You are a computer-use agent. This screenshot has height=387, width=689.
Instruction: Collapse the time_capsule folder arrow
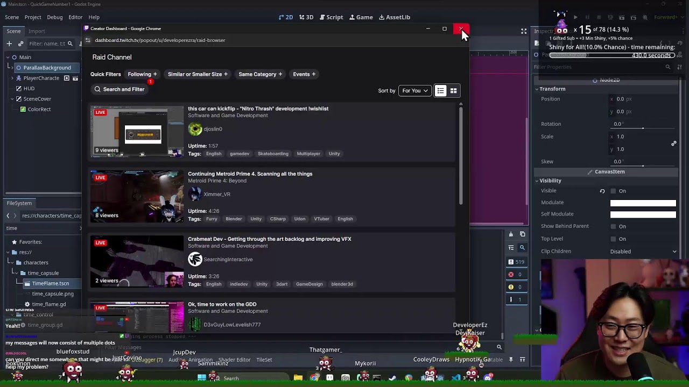click(x=16, y=273)
